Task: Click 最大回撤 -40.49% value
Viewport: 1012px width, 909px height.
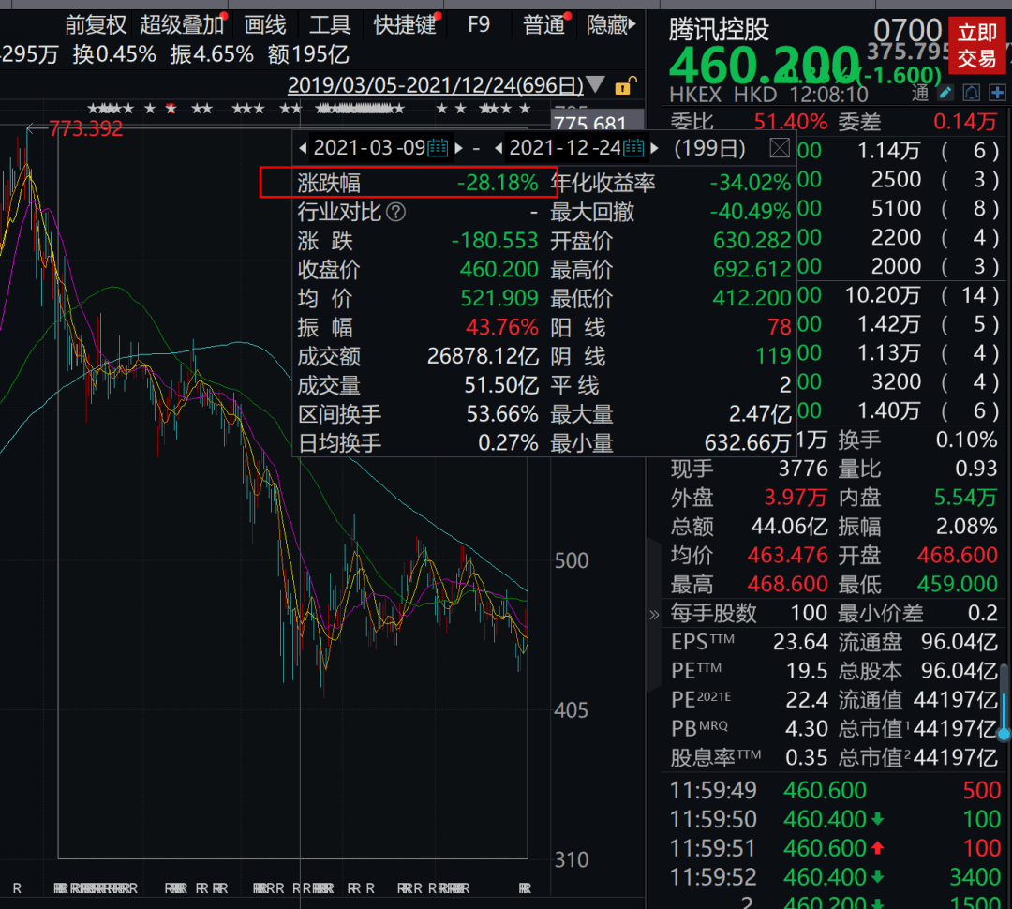Action: (x=750, y=211)
